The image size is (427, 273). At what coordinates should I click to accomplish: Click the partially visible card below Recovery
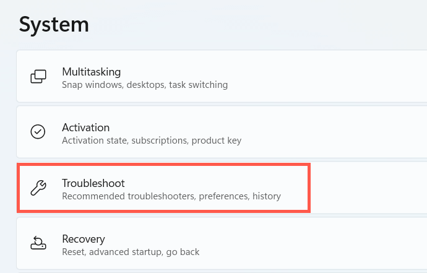click(x=217, y=271)
